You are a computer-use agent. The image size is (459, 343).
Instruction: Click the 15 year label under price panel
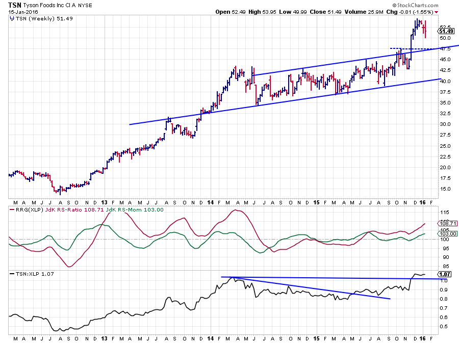tap(316, 202)
